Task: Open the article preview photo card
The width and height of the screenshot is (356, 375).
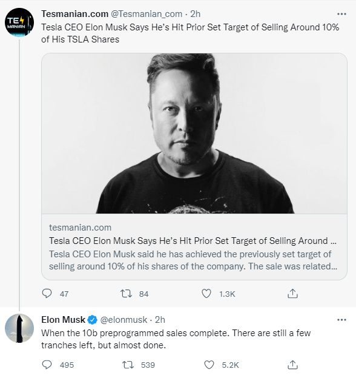Action: point(194,133)
